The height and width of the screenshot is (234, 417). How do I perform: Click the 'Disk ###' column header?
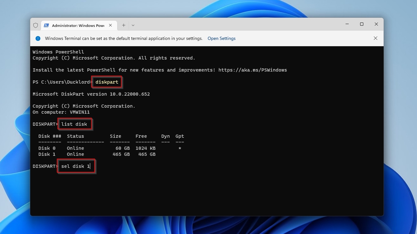tap(50, 136)
